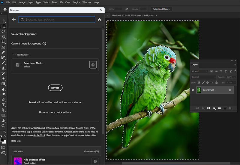Click the foreground color swatch
Screen dimensions: 240x165
2,140
